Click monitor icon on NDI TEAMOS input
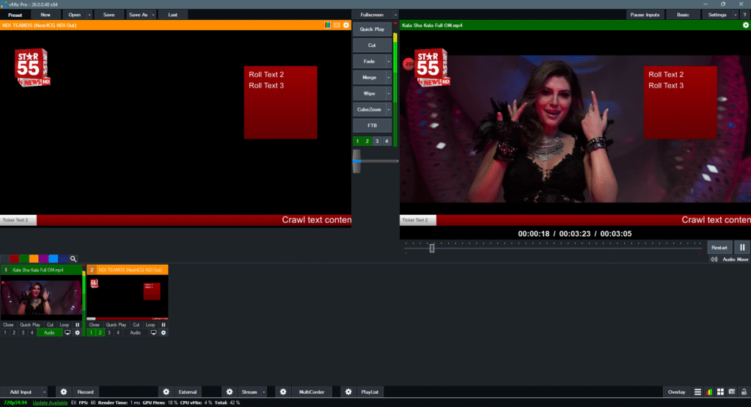Viewport: 751px width, 407px height. pyautogui.click(x=153, y=333)
